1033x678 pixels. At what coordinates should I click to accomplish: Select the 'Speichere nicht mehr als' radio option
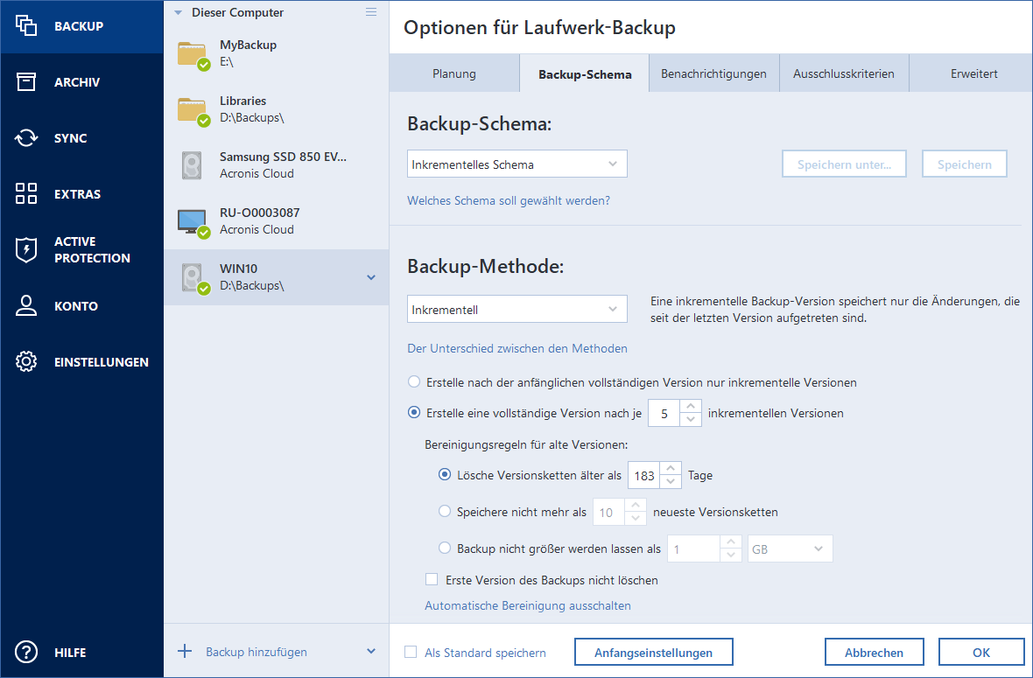click(446, 512)
